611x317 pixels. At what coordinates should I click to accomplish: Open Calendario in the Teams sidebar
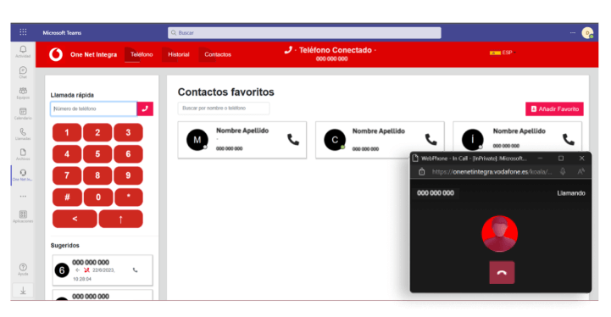[23, 114]
